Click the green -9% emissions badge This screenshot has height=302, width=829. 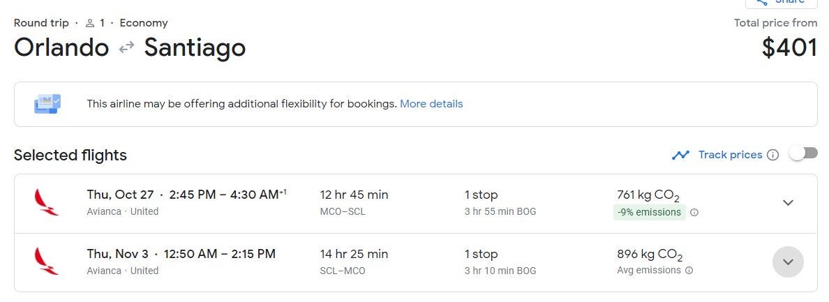pos(649,212)
